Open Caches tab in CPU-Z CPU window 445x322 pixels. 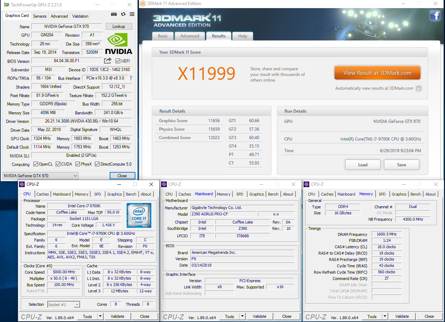[43, 194]
